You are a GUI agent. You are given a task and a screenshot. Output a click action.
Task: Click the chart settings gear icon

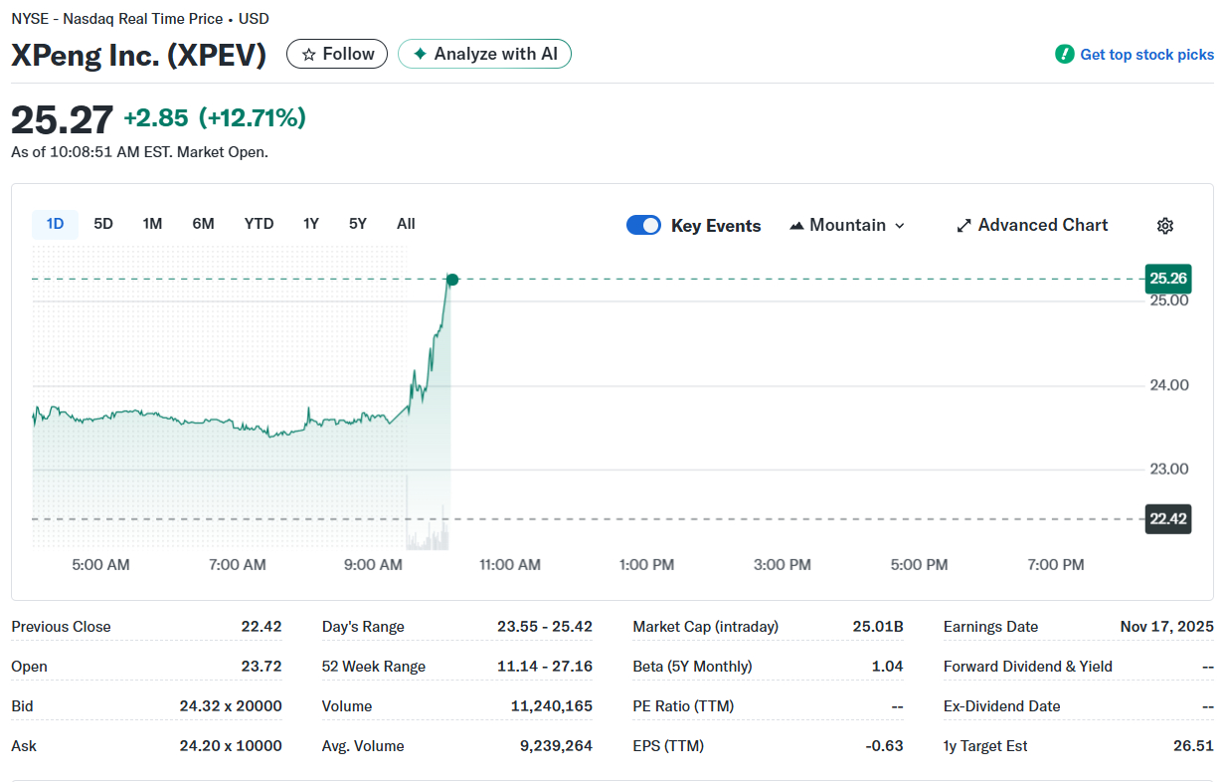(x=1165, y=226)
